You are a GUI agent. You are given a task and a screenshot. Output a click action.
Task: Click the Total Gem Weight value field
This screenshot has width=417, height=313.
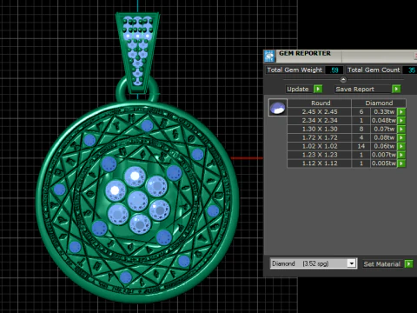click(x=334, y=70)
